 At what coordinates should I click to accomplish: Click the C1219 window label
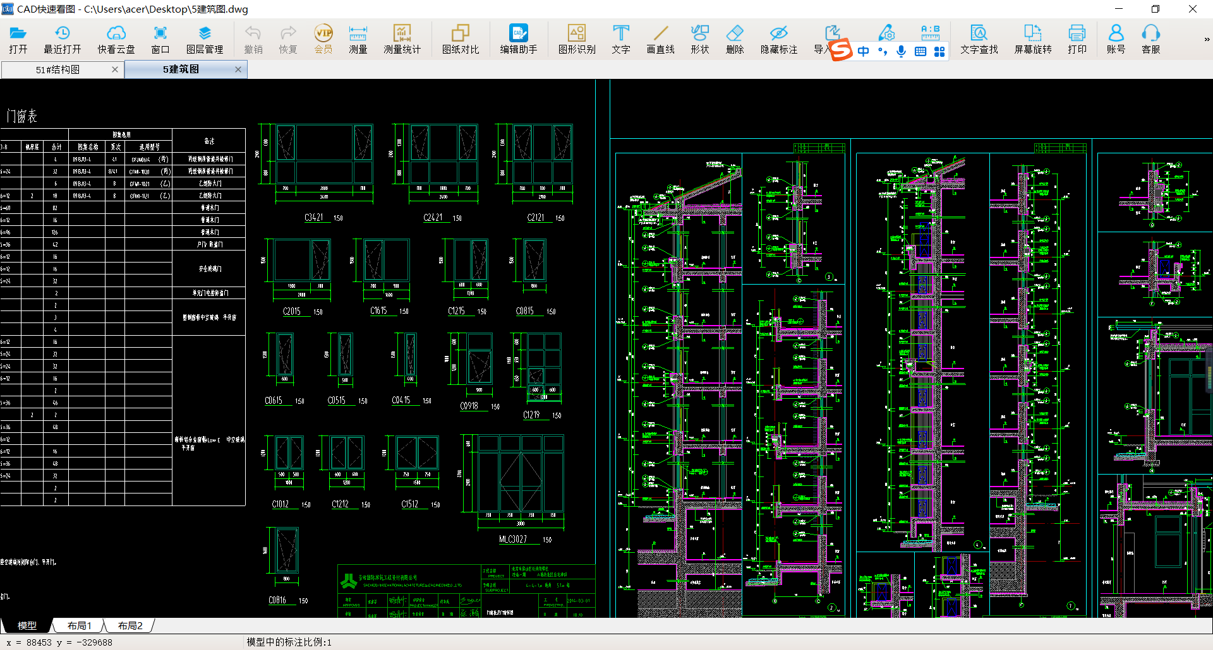click(x=531, y=415)
